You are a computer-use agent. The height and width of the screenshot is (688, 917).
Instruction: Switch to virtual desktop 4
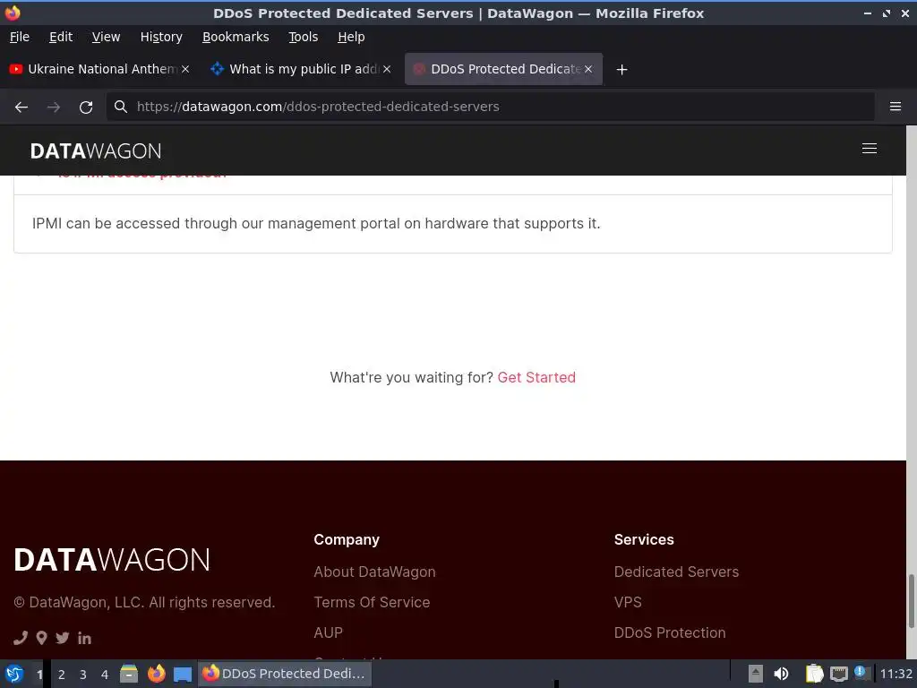105,675
